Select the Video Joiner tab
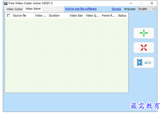Screen dimensions: 162x114 click(x=33, y=9)
